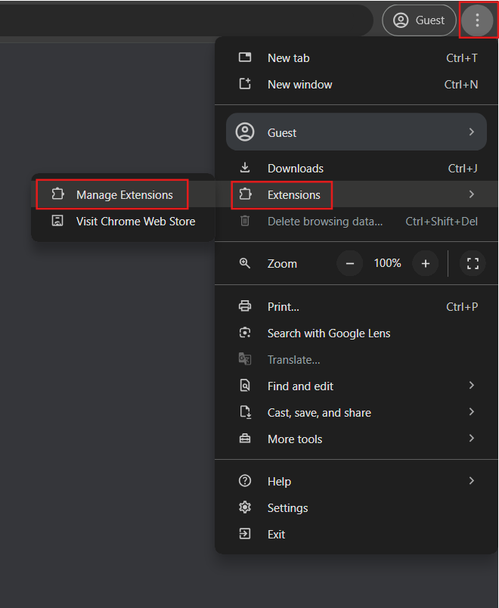The width and height of the screenshot is (499, 608).
Task: Open a New tab from menu
Action: tap(288, 58)
